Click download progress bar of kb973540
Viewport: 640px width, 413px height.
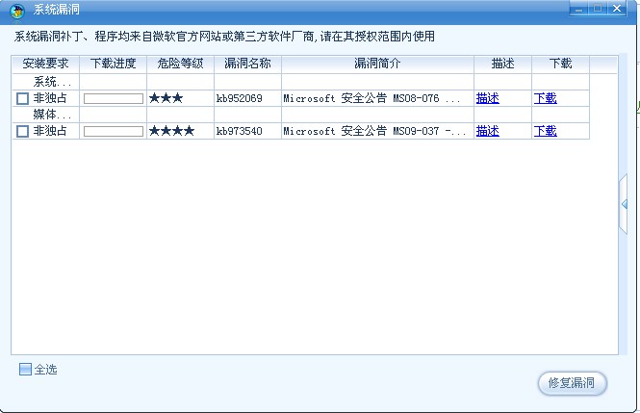[x=114, y=131]
